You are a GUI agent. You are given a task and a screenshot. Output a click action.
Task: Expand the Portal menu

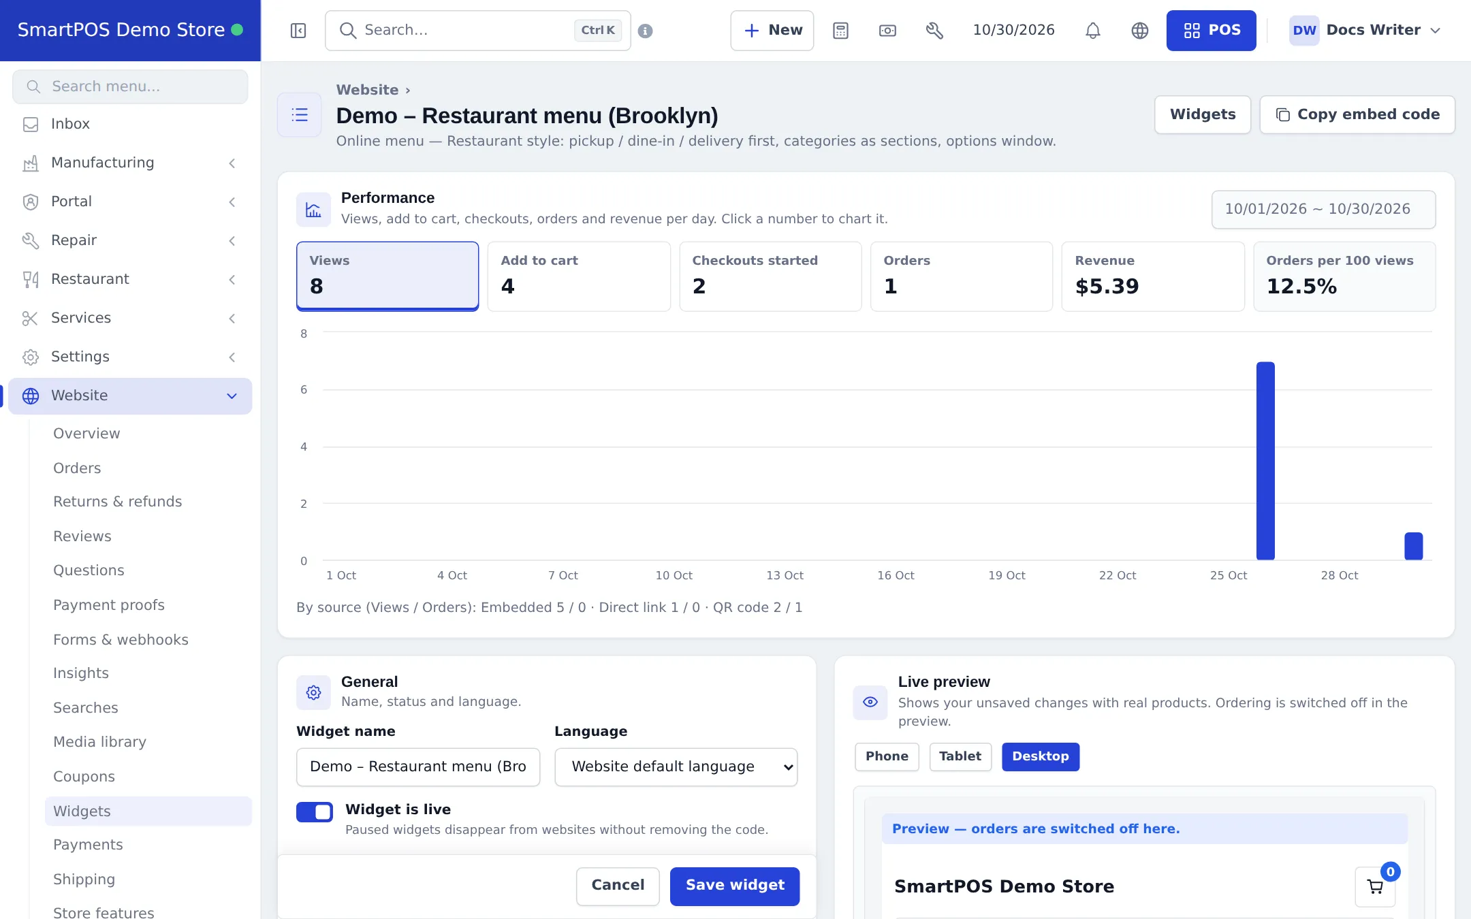tap(130, 201)
